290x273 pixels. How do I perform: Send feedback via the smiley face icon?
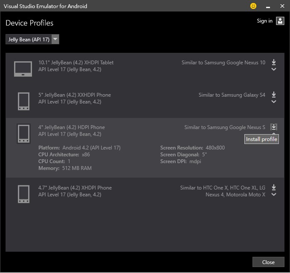tap(253, 6)
